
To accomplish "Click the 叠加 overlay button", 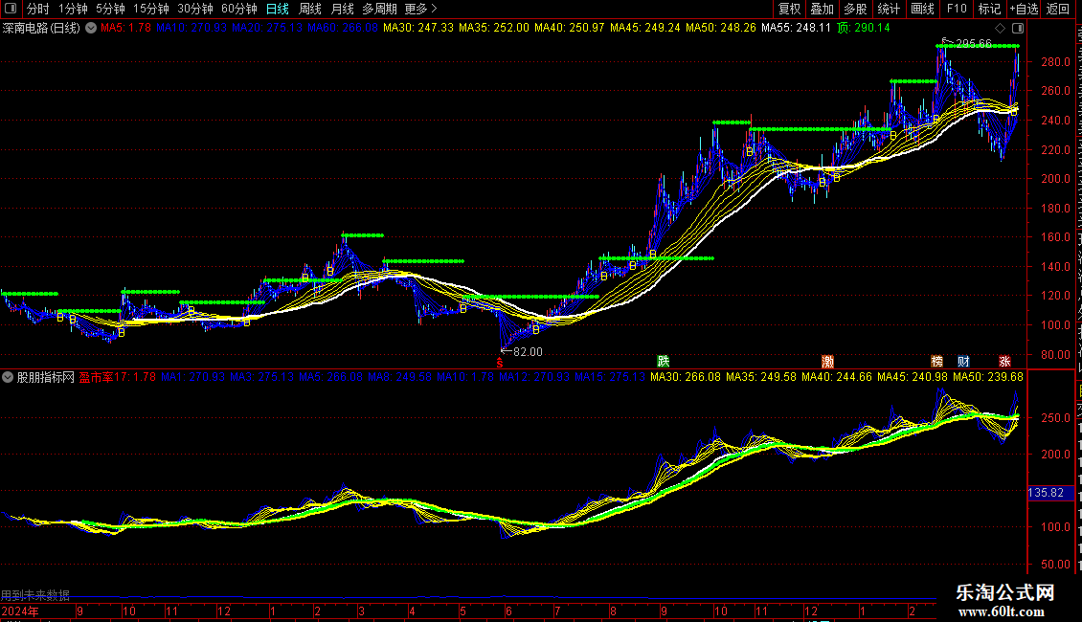I will point(822,9).
